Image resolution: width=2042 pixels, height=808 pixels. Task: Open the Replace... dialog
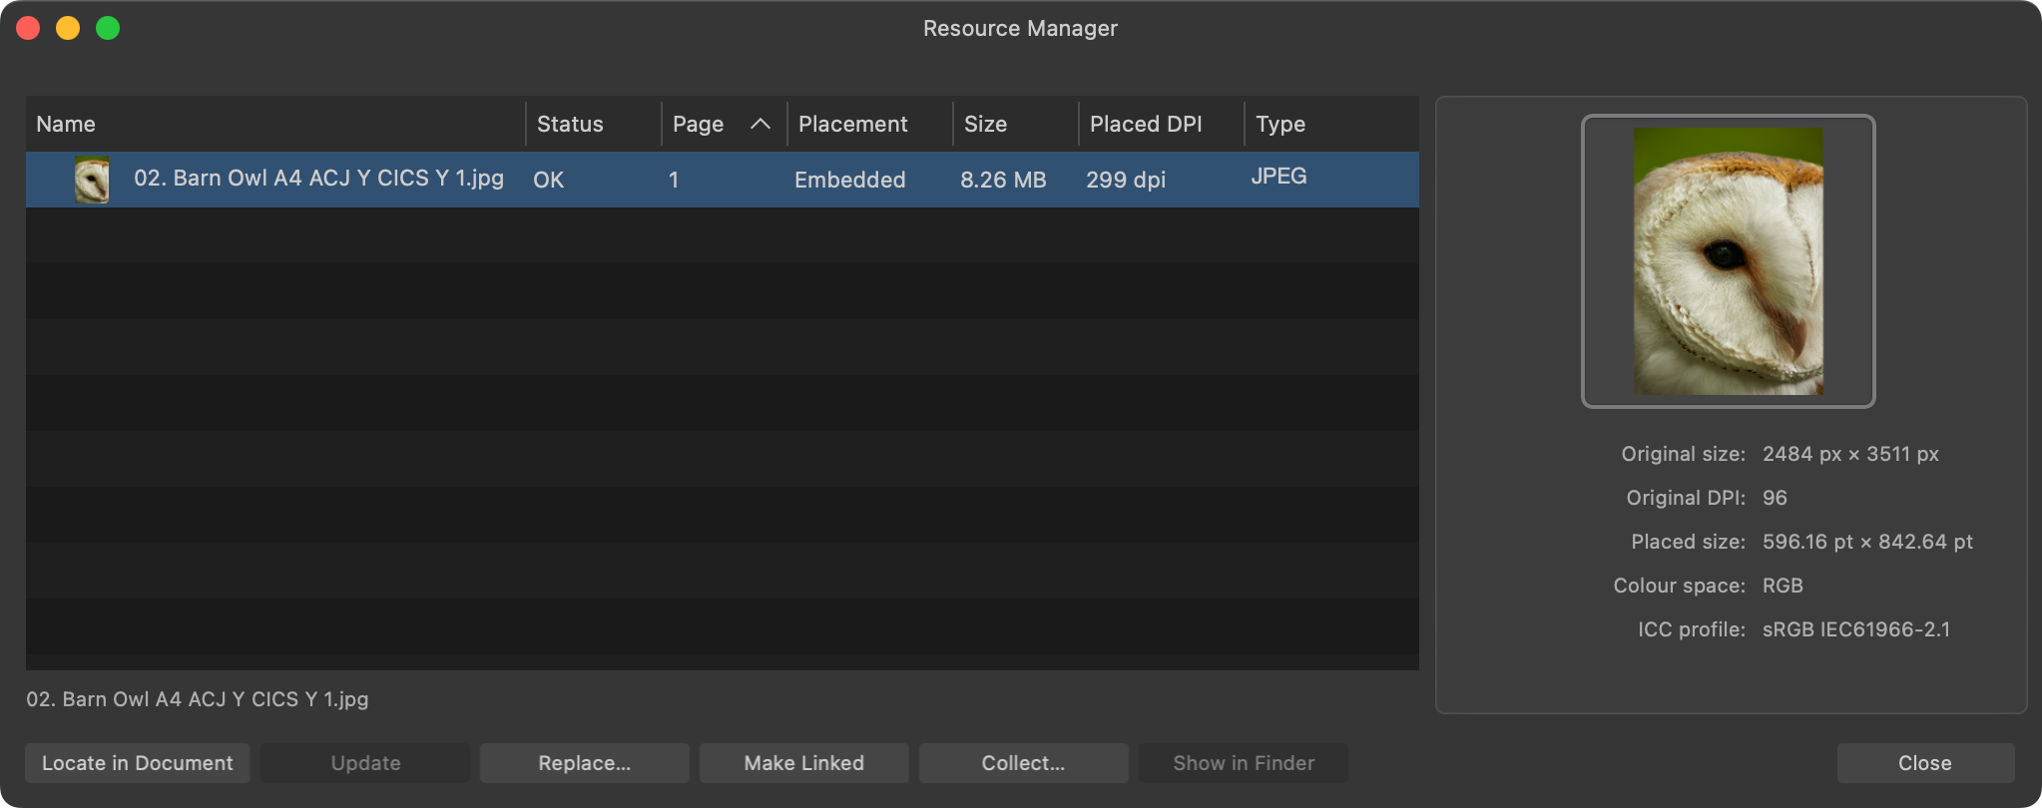coord(585,763)
